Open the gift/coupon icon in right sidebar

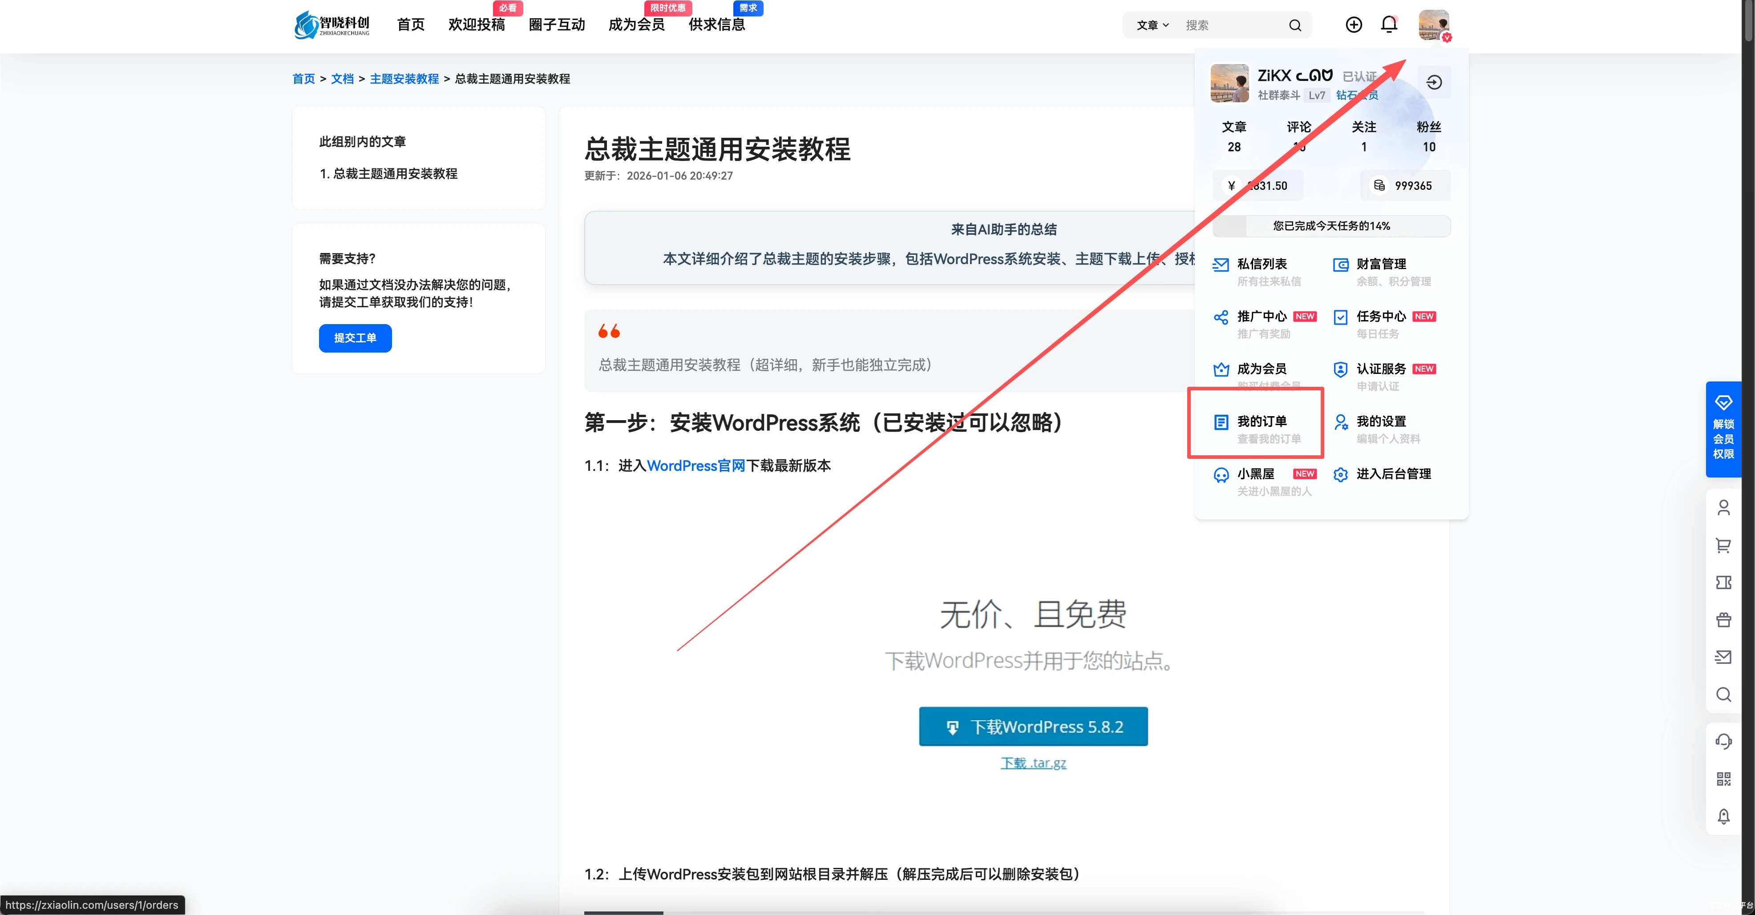coord(1724,619)
